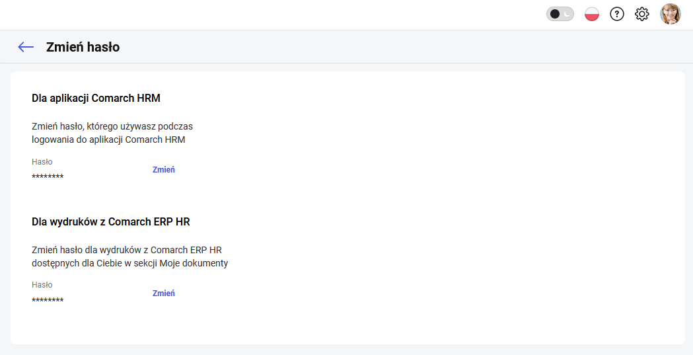The height and width of the screenshot is (355, 693).
Task: Click text 'logowania do aplikacji Comarch HRM'
Action: coord(108,139)
